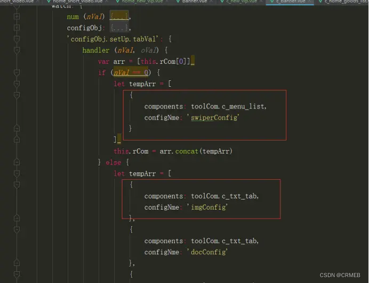Click the configObj: watcher key
The image size is (369, 283).
pos(84,28)
